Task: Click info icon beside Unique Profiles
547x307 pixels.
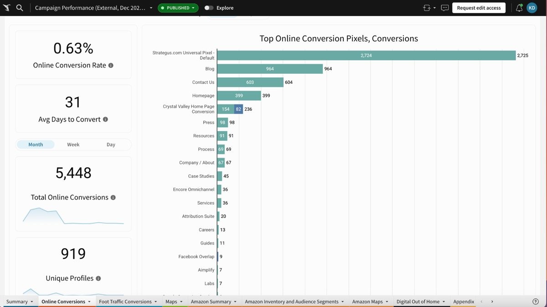Action: coord(98,278)
